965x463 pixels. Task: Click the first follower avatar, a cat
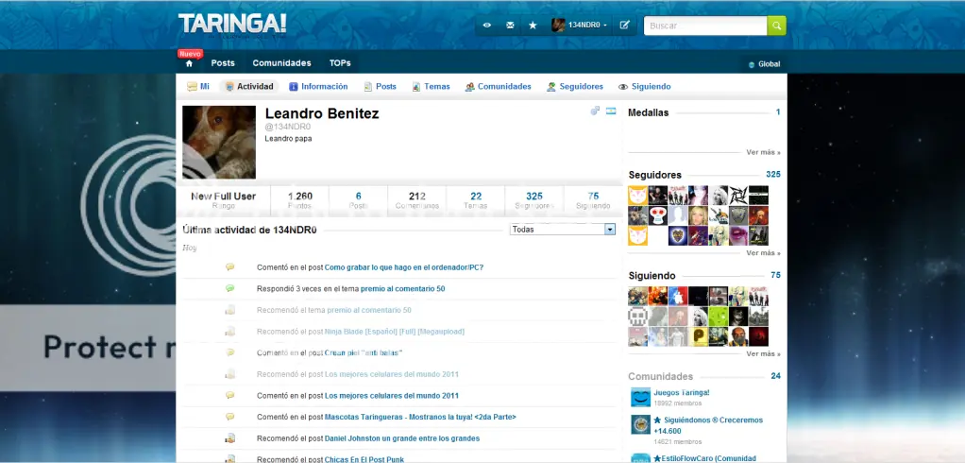637,196
